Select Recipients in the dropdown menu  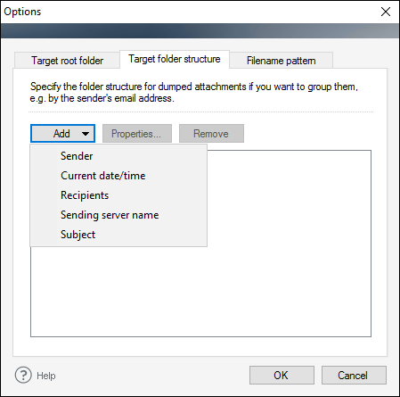[x=118, y=195]
